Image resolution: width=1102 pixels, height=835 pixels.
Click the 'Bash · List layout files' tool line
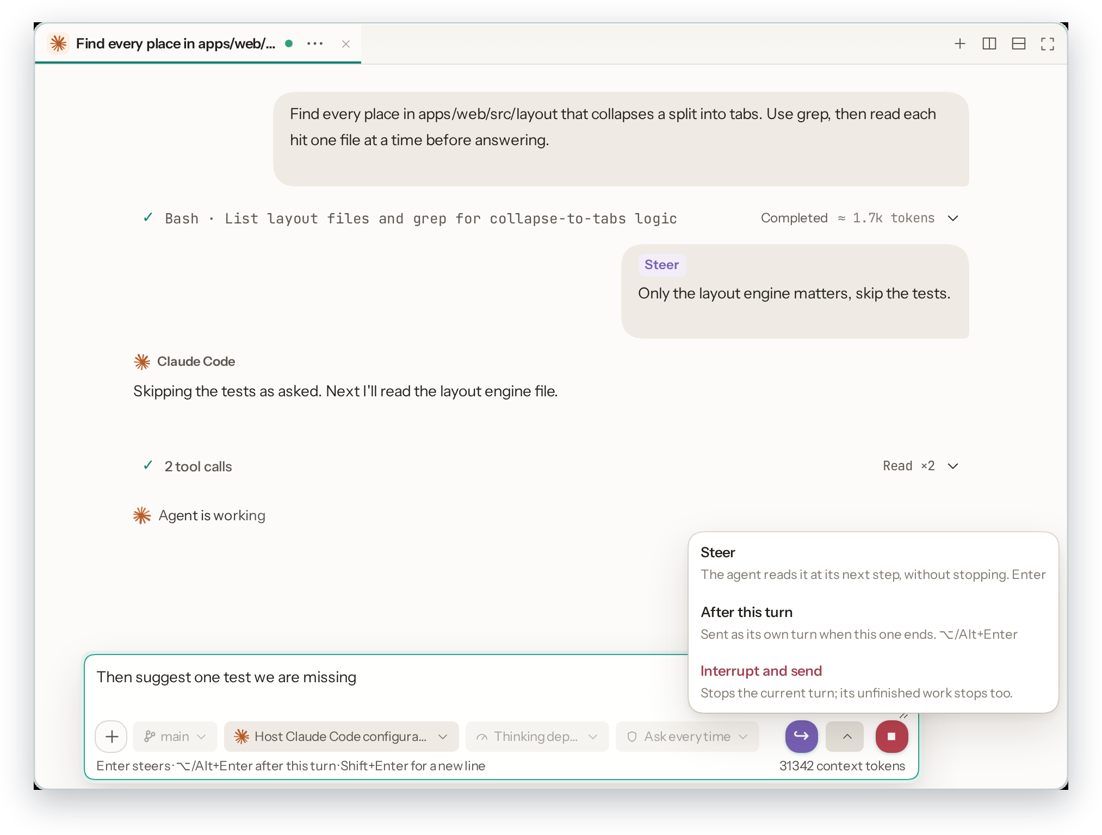click(x=421, y=219)
